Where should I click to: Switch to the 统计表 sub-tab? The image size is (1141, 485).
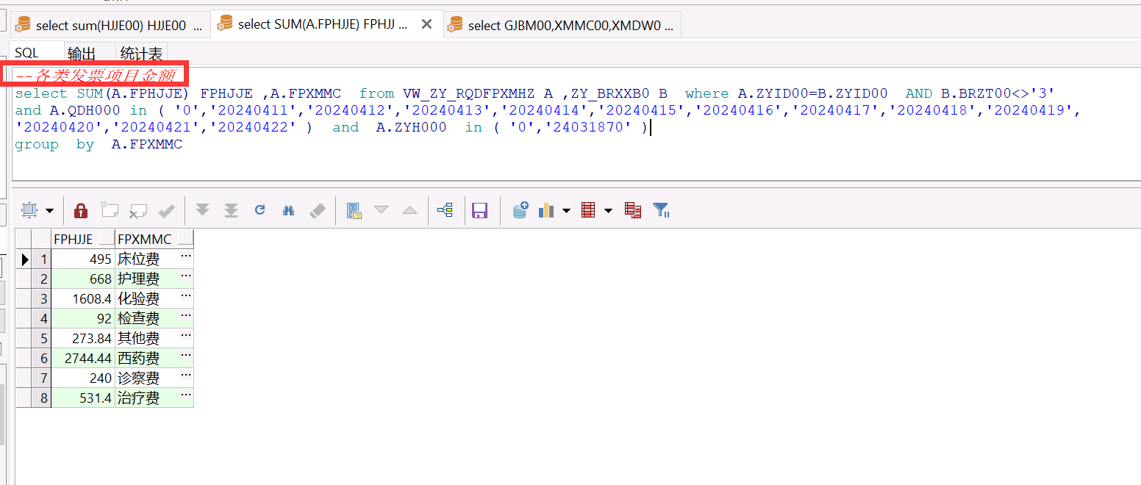pos(141,54)
